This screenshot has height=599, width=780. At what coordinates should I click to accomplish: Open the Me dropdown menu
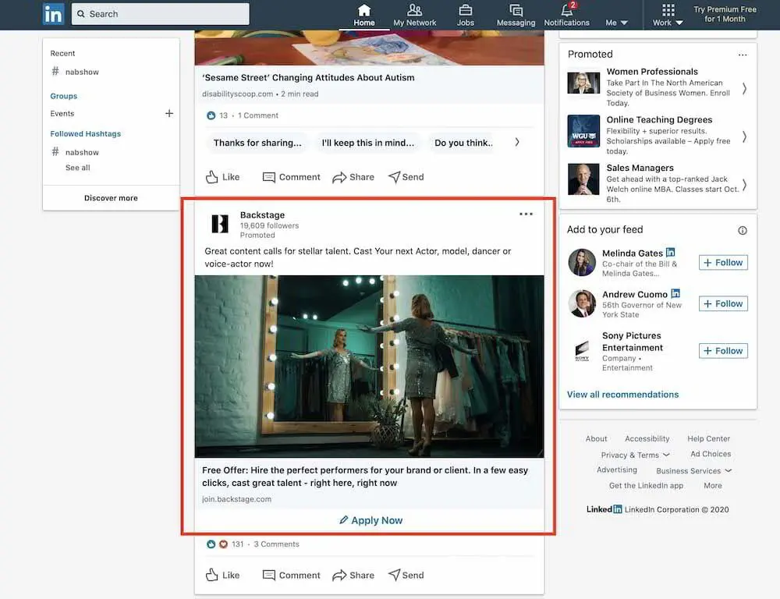[616, 23]
